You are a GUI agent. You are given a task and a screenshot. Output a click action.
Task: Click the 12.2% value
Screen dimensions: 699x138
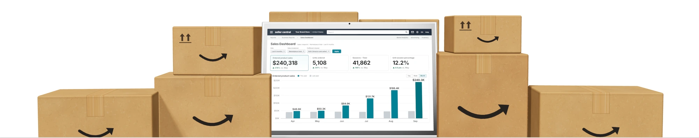click(x=401, y=63)
